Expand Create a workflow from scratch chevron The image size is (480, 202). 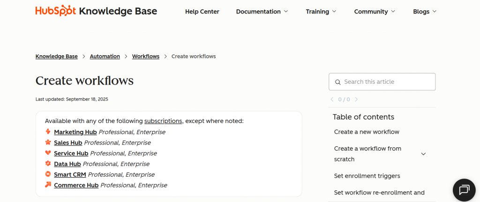[423, 154]
